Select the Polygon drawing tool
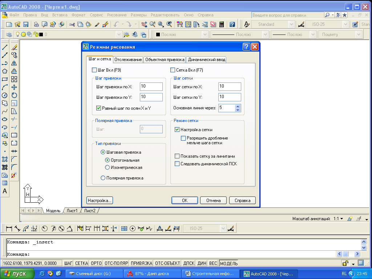This screenshot has width=372, height=279. click(x=5, y=71)
